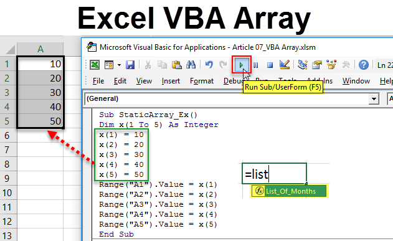Select the List_Of_Months autocomplete suggestion
393x241 pixels.
point(289,191)
